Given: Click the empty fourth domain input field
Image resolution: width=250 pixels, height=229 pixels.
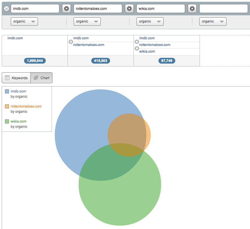Looking at the screenshot, I should click(223, 9).
